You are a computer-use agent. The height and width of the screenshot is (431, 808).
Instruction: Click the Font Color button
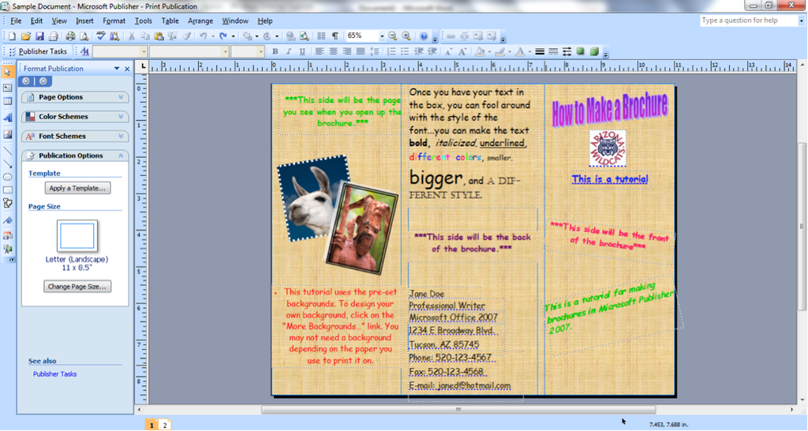519,52
